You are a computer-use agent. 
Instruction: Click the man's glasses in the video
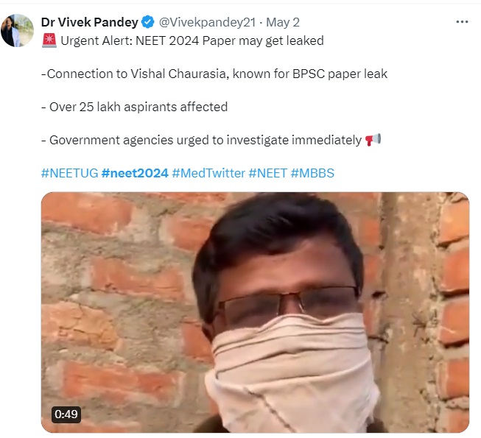tap(291, 303)
